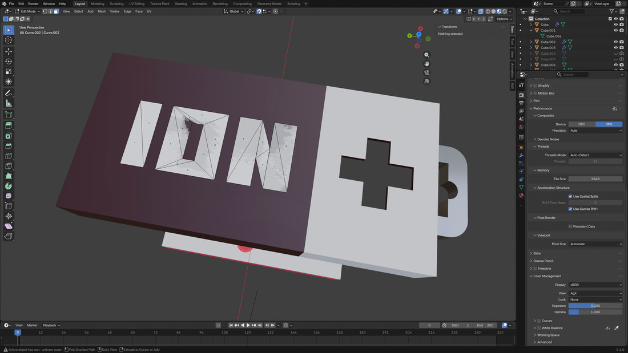Switch perspective/orthographic with the grid gizmo
Viewport: 628px width, 353px height.
[426, 82]
